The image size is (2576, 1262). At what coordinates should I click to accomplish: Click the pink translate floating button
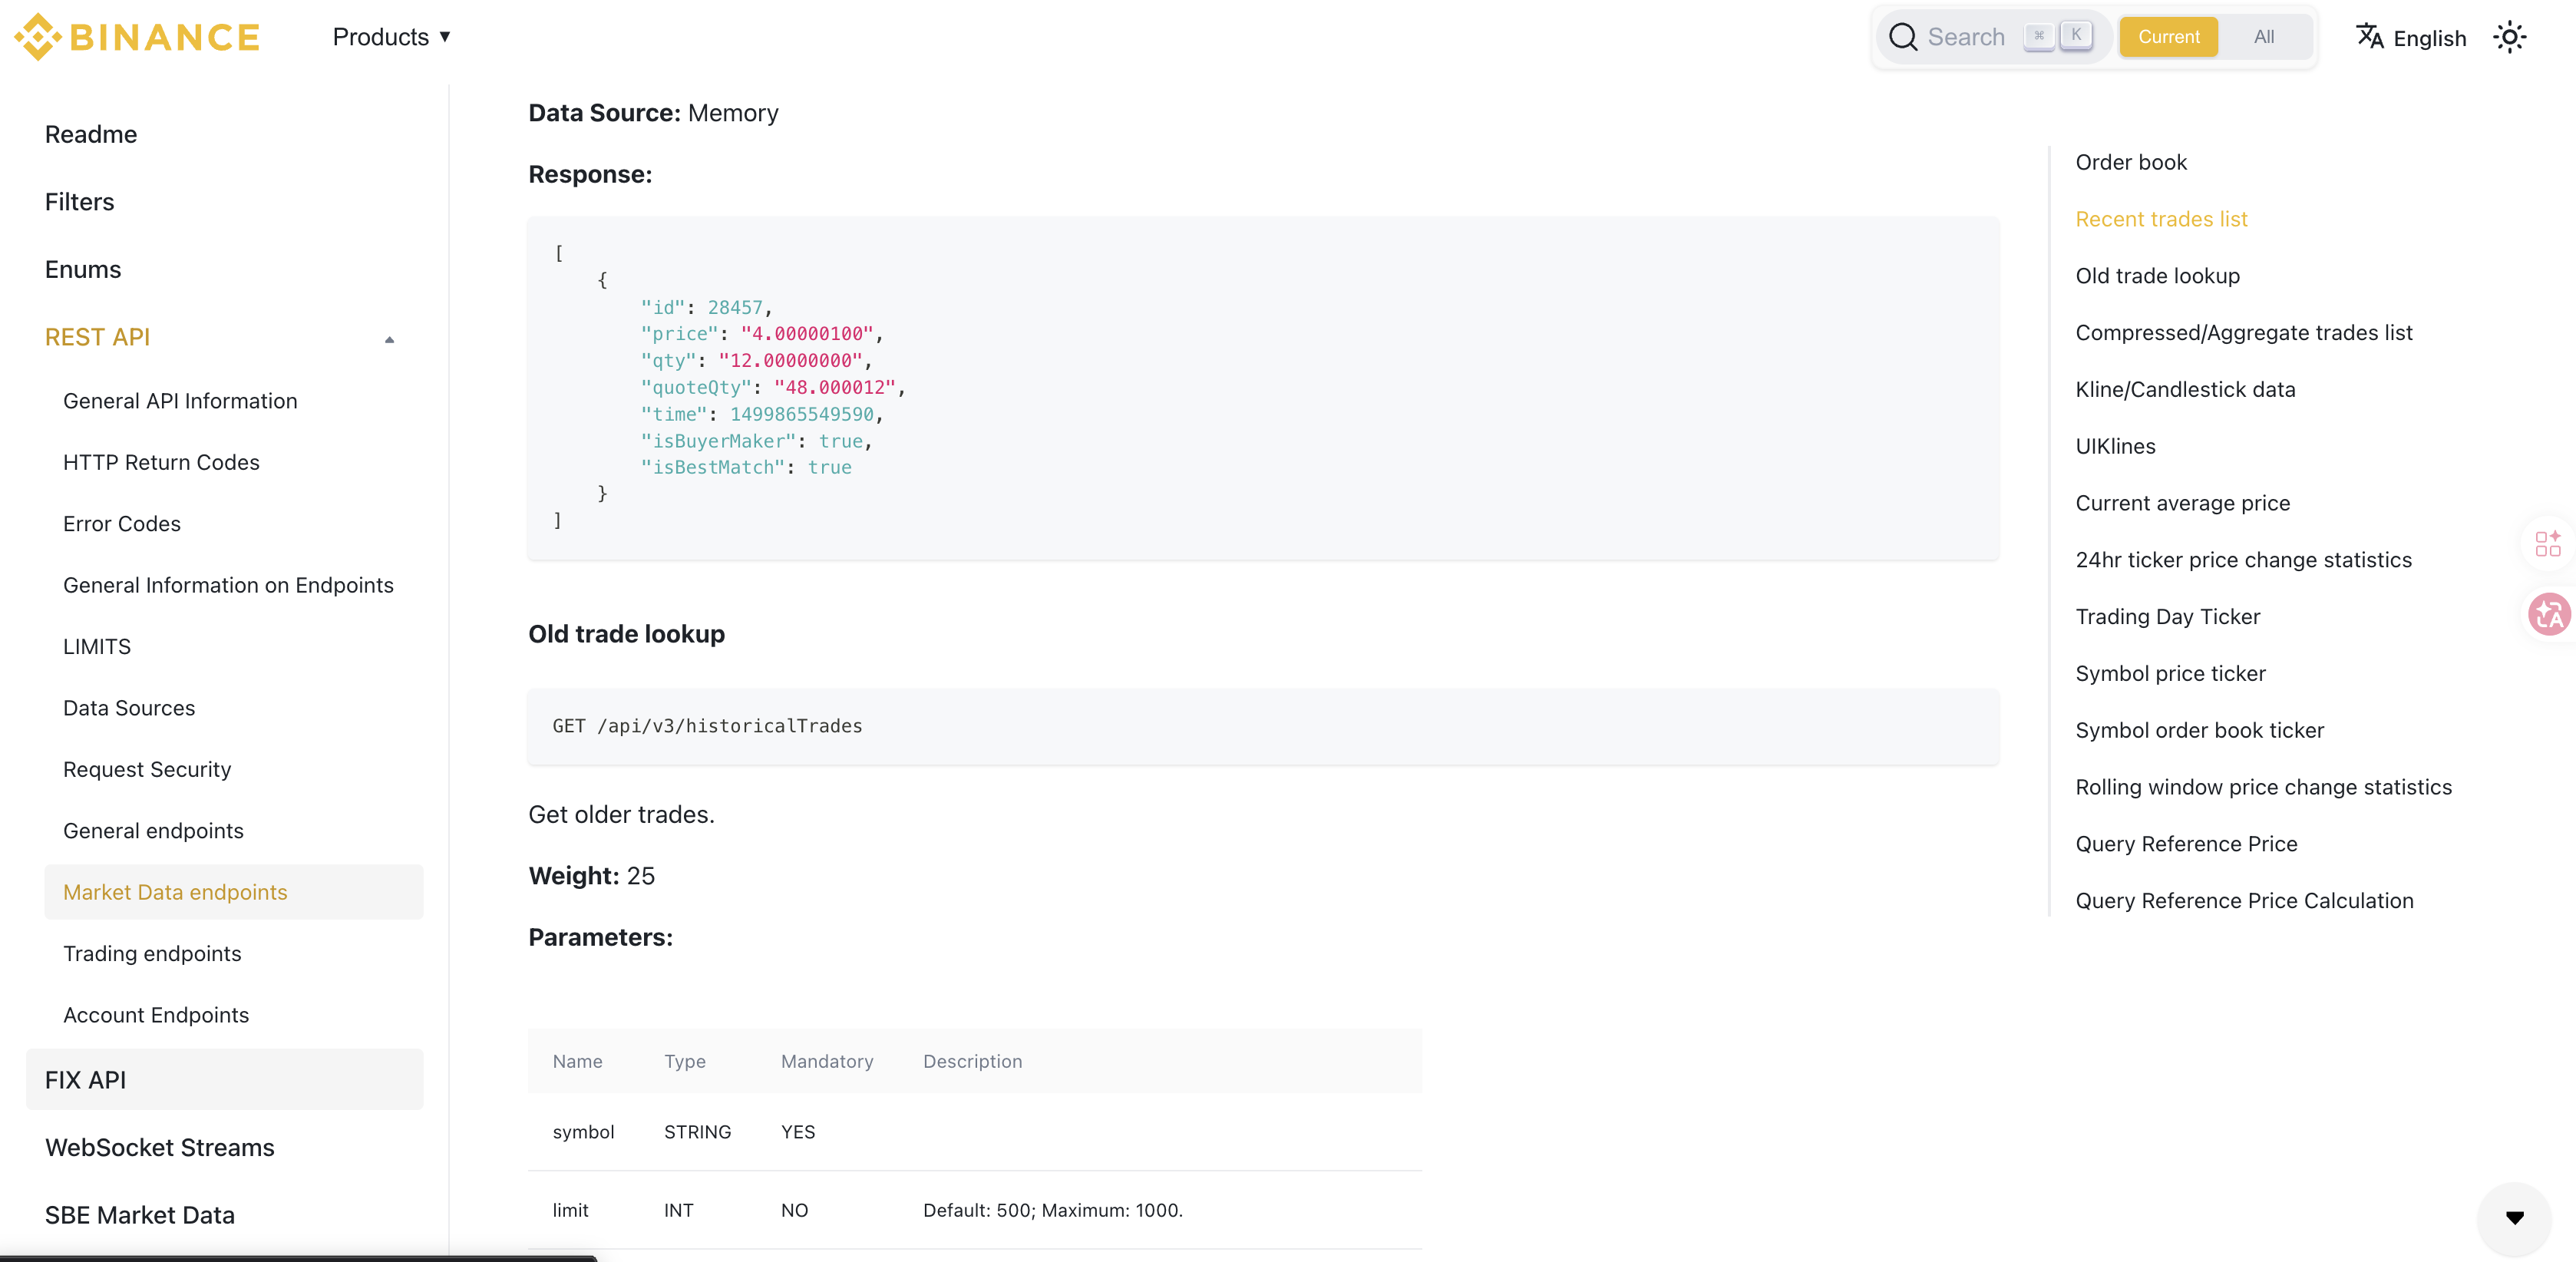point(2548,614)
